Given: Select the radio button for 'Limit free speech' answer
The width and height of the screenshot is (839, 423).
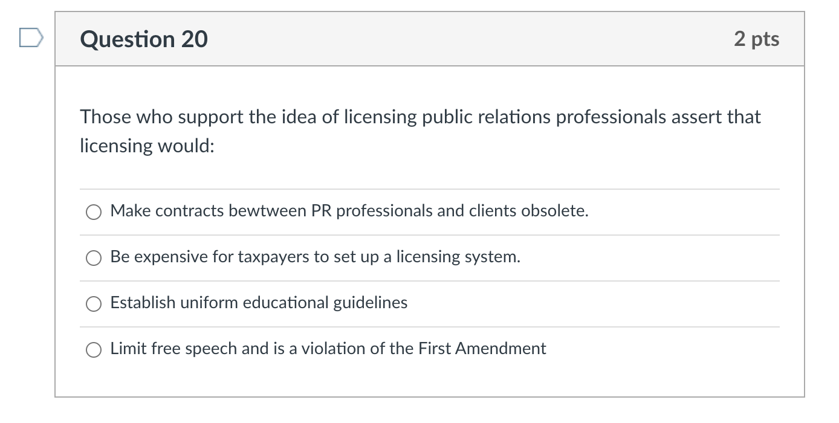Looking at the screenshot, I should [93, 349].
